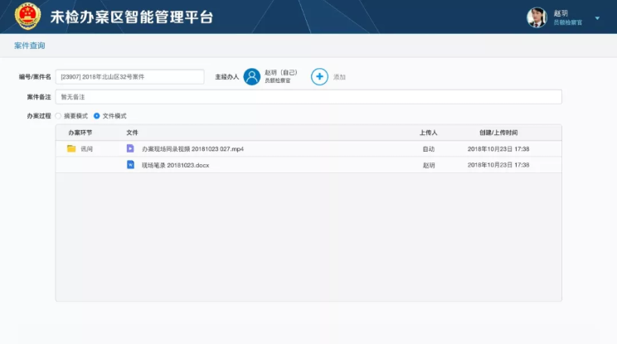
Task: Click the 未检办案区智能管理平台 platform title
Action: (132, 17)
